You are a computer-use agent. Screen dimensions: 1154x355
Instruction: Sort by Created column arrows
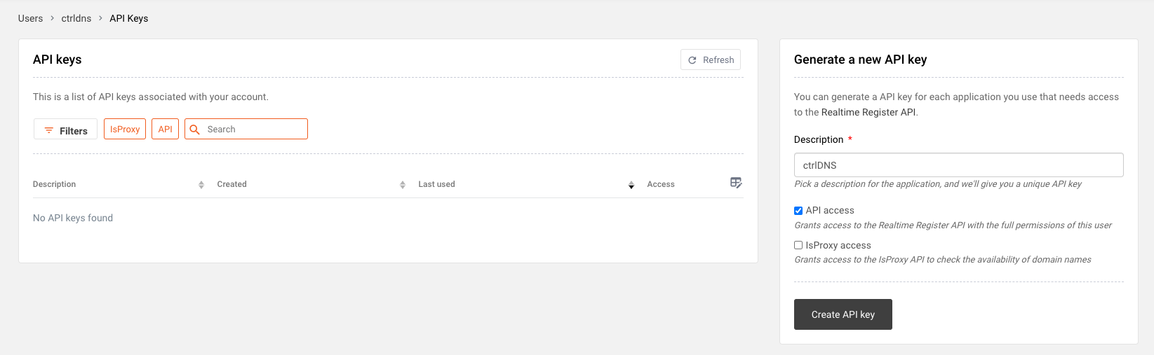403,185
